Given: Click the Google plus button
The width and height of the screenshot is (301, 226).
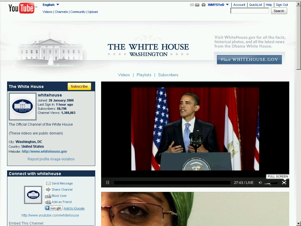Looking at the screenshot, I should coord(54,208).
